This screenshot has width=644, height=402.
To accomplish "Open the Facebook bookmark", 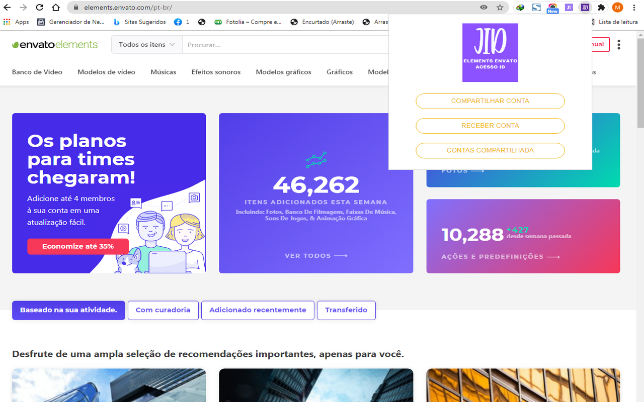I will click(182, 22).
